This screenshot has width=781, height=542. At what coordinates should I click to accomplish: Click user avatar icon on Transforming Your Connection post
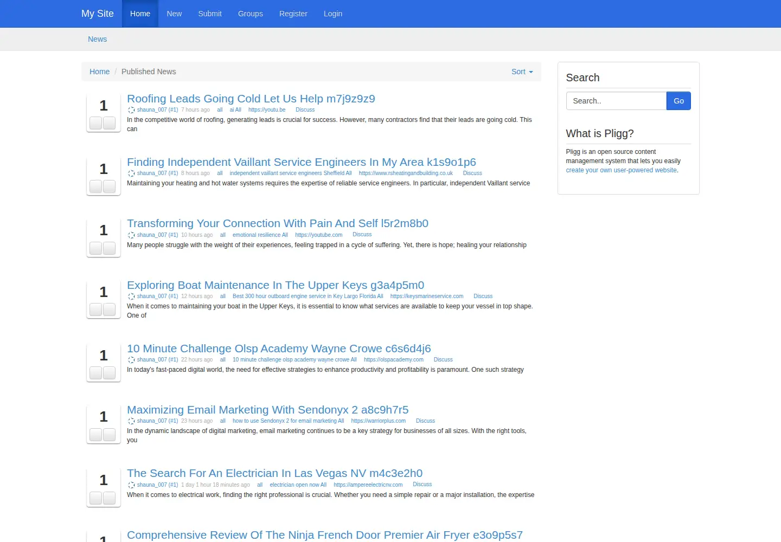[x=131, y=235]
